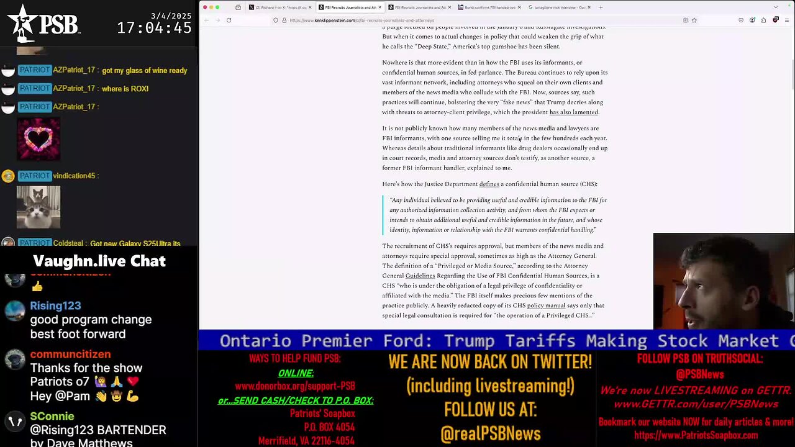Click username Rising123 in Vaughn.live chat
Screen dimensions: 795x447
55,305
